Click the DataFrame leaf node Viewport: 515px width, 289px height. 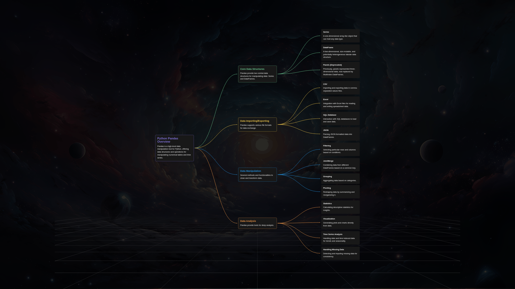[340, 52]
